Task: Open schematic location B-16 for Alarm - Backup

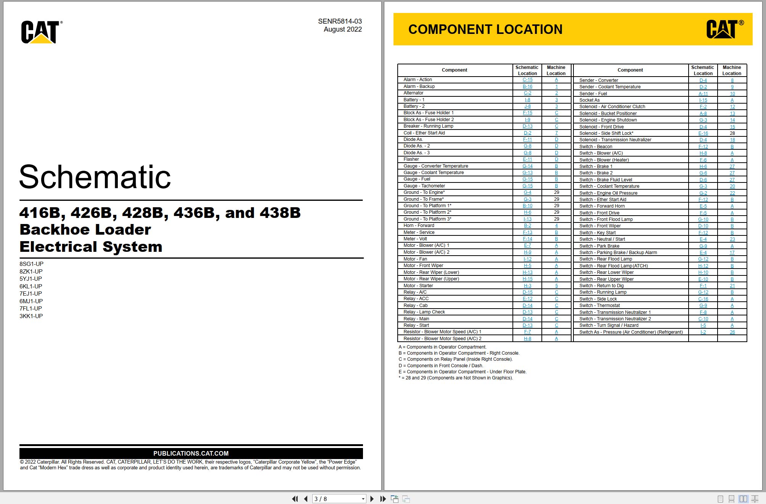Action: 527,86
